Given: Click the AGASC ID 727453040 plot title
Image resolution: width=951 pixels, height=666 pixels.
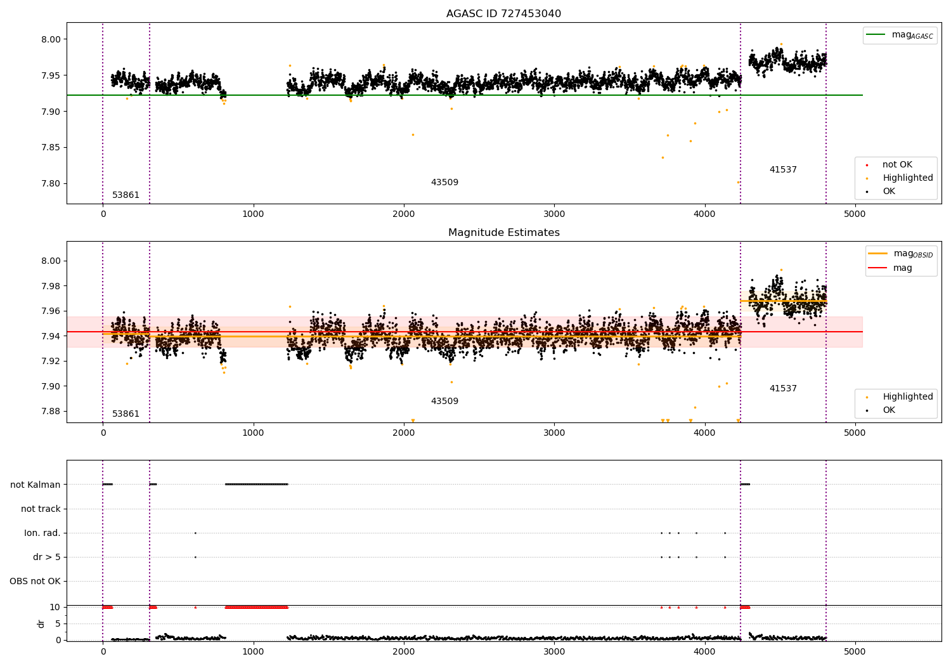Looking at the screenshot, I should [503, 14].
